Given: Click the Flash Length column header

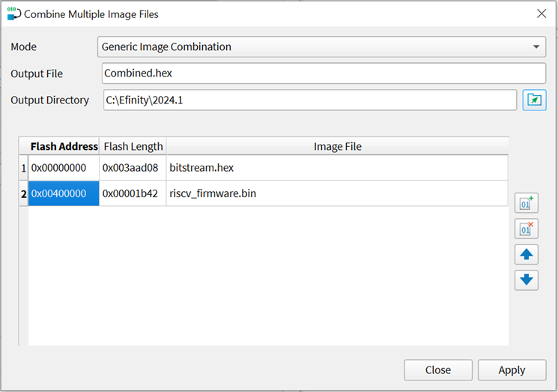Looking at the screenshot, I should click(133, 146).
